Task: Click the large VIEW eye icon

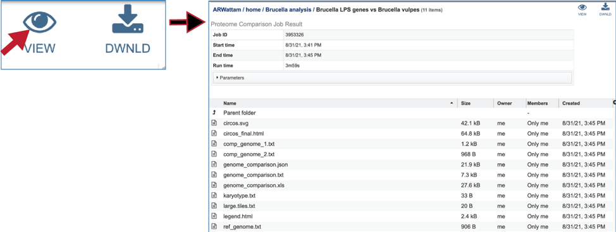Action: (x=39, y=22)
